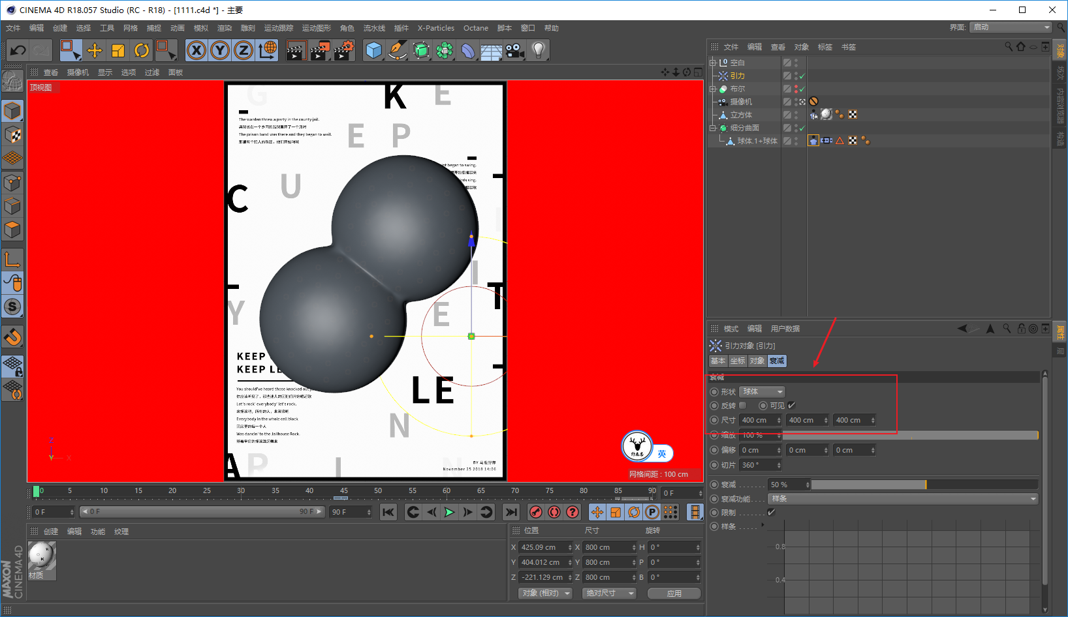Adjust the 衰减 50% slider
Viewport: 1068px width, 617px height.
point(924,485)
